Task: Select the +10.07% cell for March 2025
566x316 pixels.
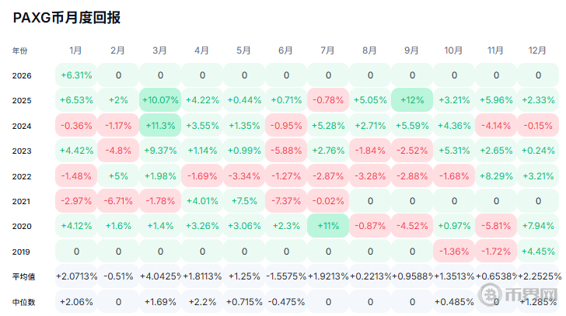Action: [160, 100]
